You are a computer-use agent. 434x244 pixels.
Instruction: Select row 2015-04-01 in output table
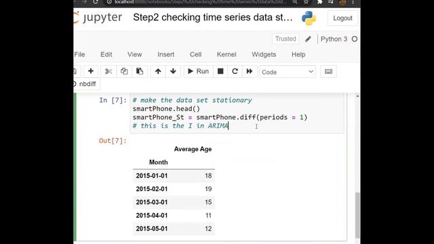[174, 216]
